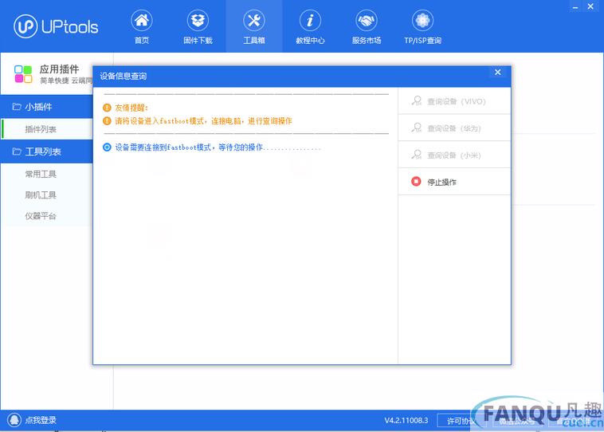
Task: Close the 设备信息查询 dialog
Action: pos(498,73)
